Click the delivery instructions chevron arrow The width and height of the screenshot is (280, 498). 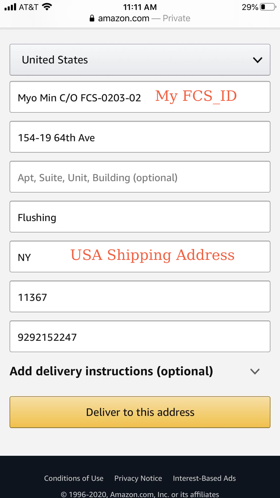tap(255, 371)
